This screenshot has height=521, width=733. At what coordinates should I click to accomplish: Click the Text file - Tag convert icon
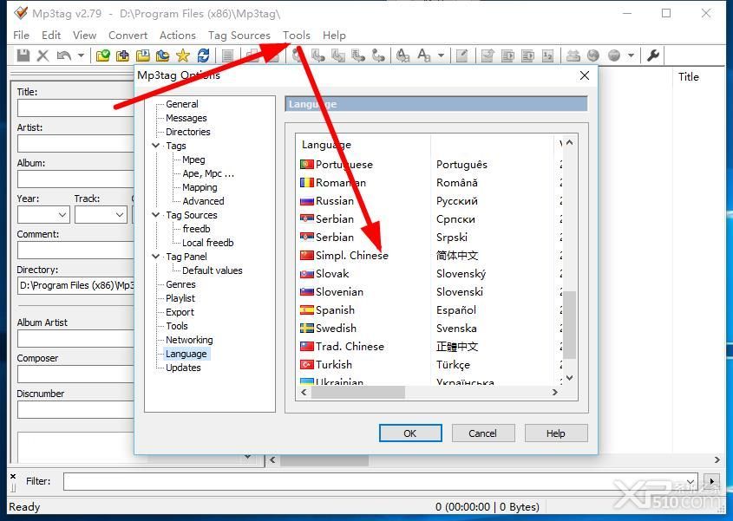[x=358, y=55]
